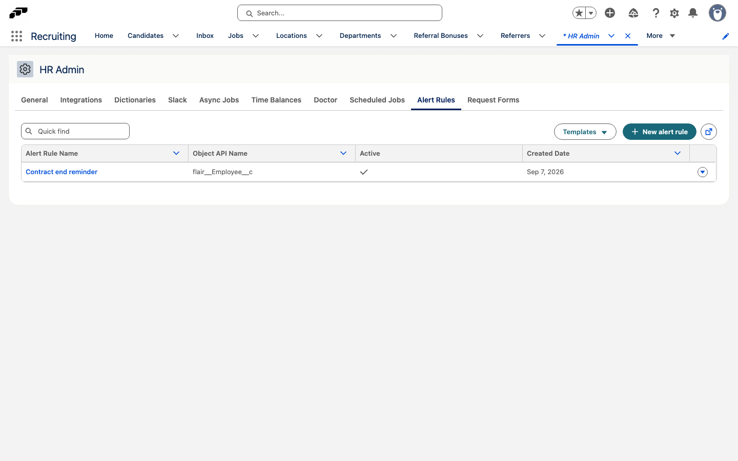The image size is (738, 461).
Task: Click the Recruiting app name
Action: (53, 36)
